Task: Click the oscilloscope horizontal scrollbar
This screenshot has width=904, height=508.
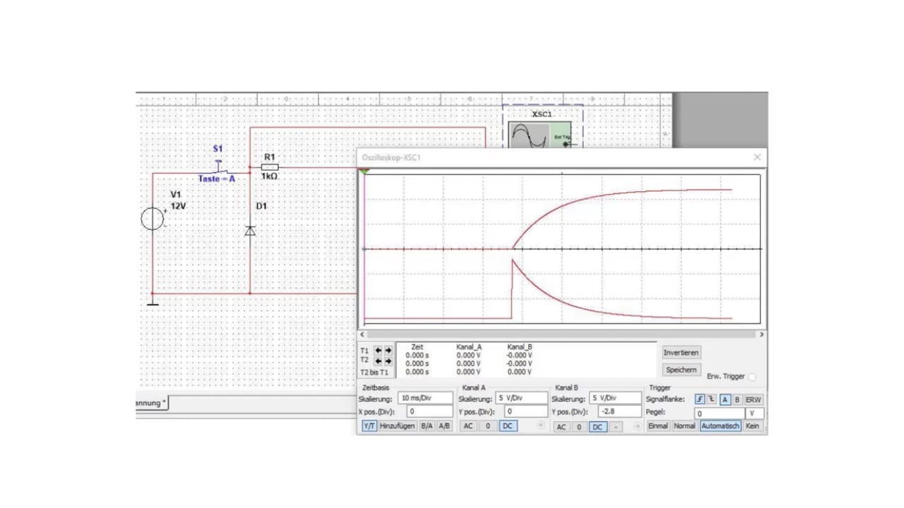Action: click(x=563, y=334)
